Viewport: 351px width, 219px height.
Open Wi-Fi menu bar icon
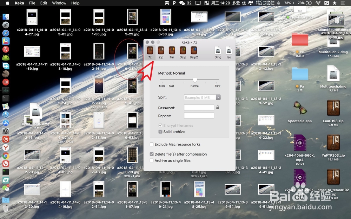pos(318,3)
